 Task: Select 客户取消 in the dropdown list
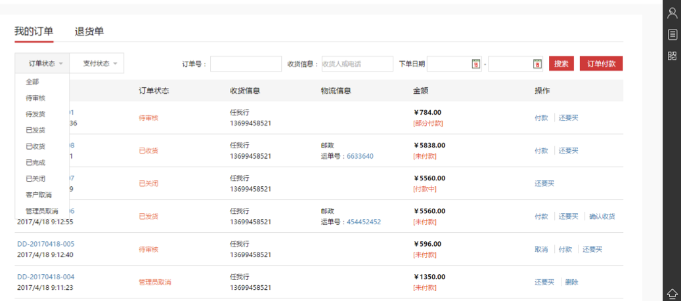click(x=39, y=195)
